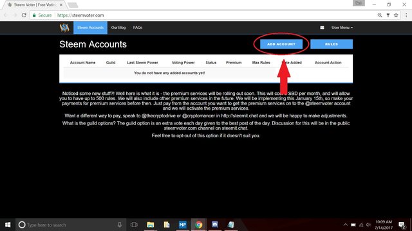Click the Premium column header
The width and height of the screenshot is (412, 231).
[x=234, y=63]
